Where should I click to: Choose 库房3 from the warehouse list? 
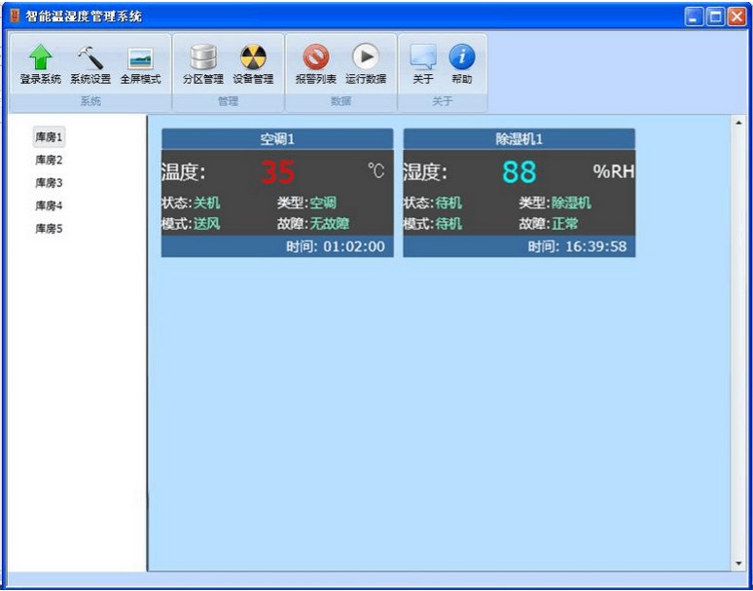(x=49, y=183)
